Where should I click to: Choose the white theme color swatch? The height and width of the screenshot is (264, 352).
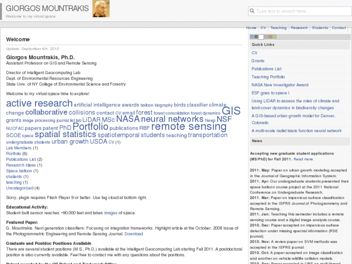[x=261, y=37]
